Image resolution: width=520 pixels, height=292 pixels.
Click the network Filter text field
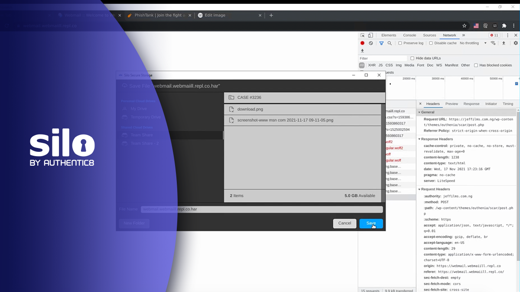tap(383, 58)
